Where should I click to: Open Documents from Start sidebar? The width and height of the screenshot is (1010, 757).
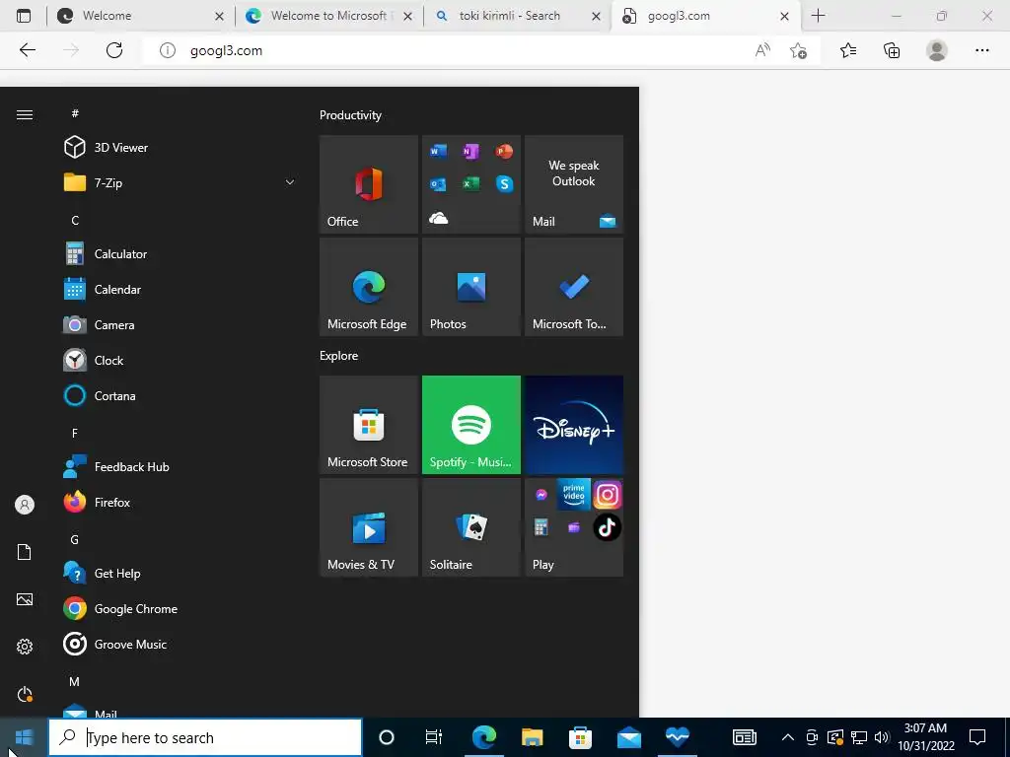click(x=25, y=552)
